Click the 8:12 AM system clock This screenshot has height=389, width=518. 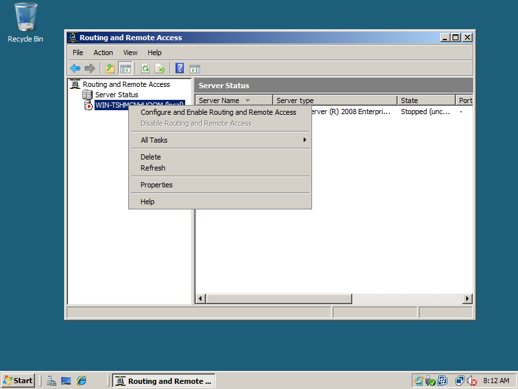click(x=496, y=381)
